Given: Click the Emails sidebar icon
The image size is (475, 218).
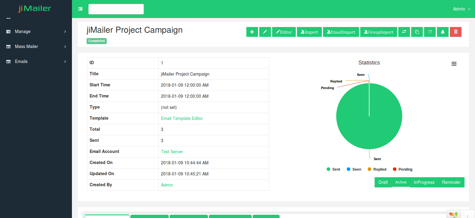Looking at the screenshot, I should click(x=8, y=61).
